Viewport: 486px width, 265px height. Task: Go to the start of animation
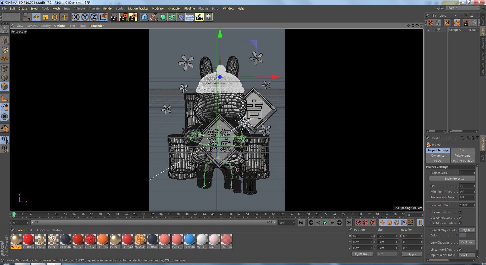tap(301, 223)
